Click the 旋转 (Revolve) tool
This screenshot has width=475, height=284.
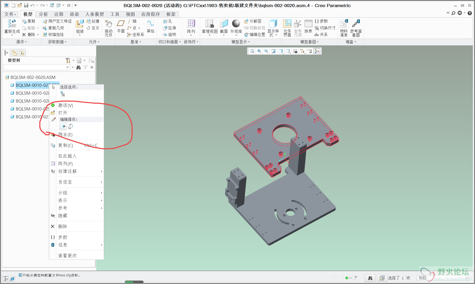click(169, 34)
